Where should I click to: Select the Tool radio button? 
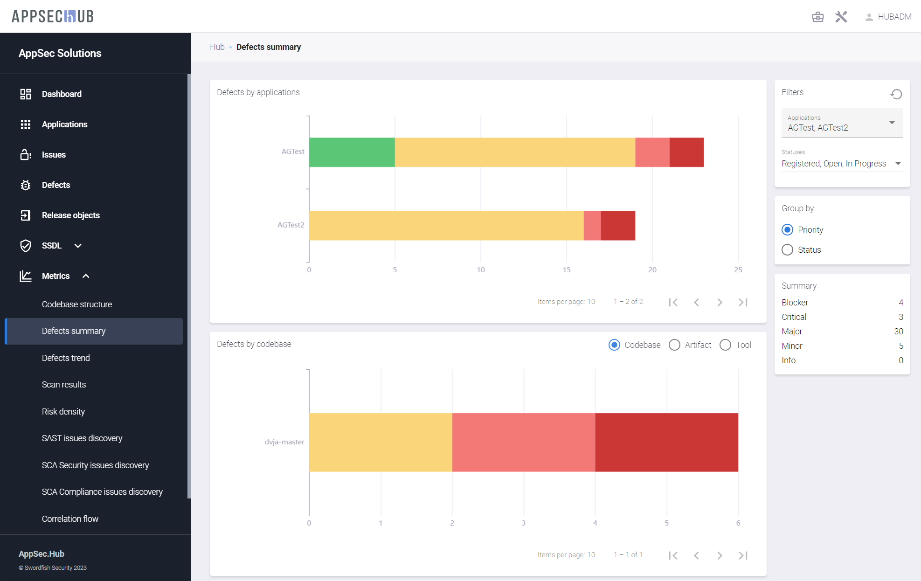coord(725,345)
